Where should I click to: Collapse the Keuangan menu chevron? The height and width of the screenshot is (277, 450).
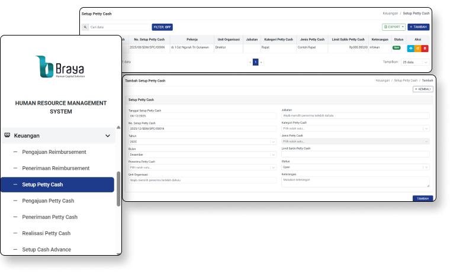coord(108,136)
